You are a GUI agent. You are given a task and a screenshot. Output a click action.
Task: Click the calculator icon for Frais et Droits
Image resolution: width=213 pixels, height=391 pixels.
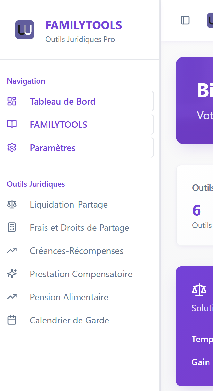click(12, 228)
